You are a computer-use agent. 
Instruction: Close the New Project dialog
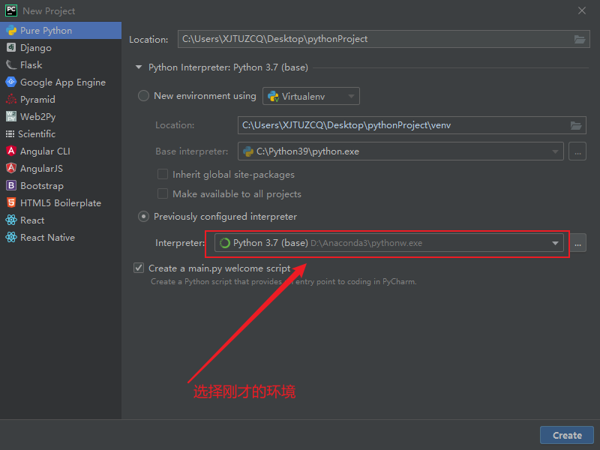pyautogui.click(x=582, y=10)
